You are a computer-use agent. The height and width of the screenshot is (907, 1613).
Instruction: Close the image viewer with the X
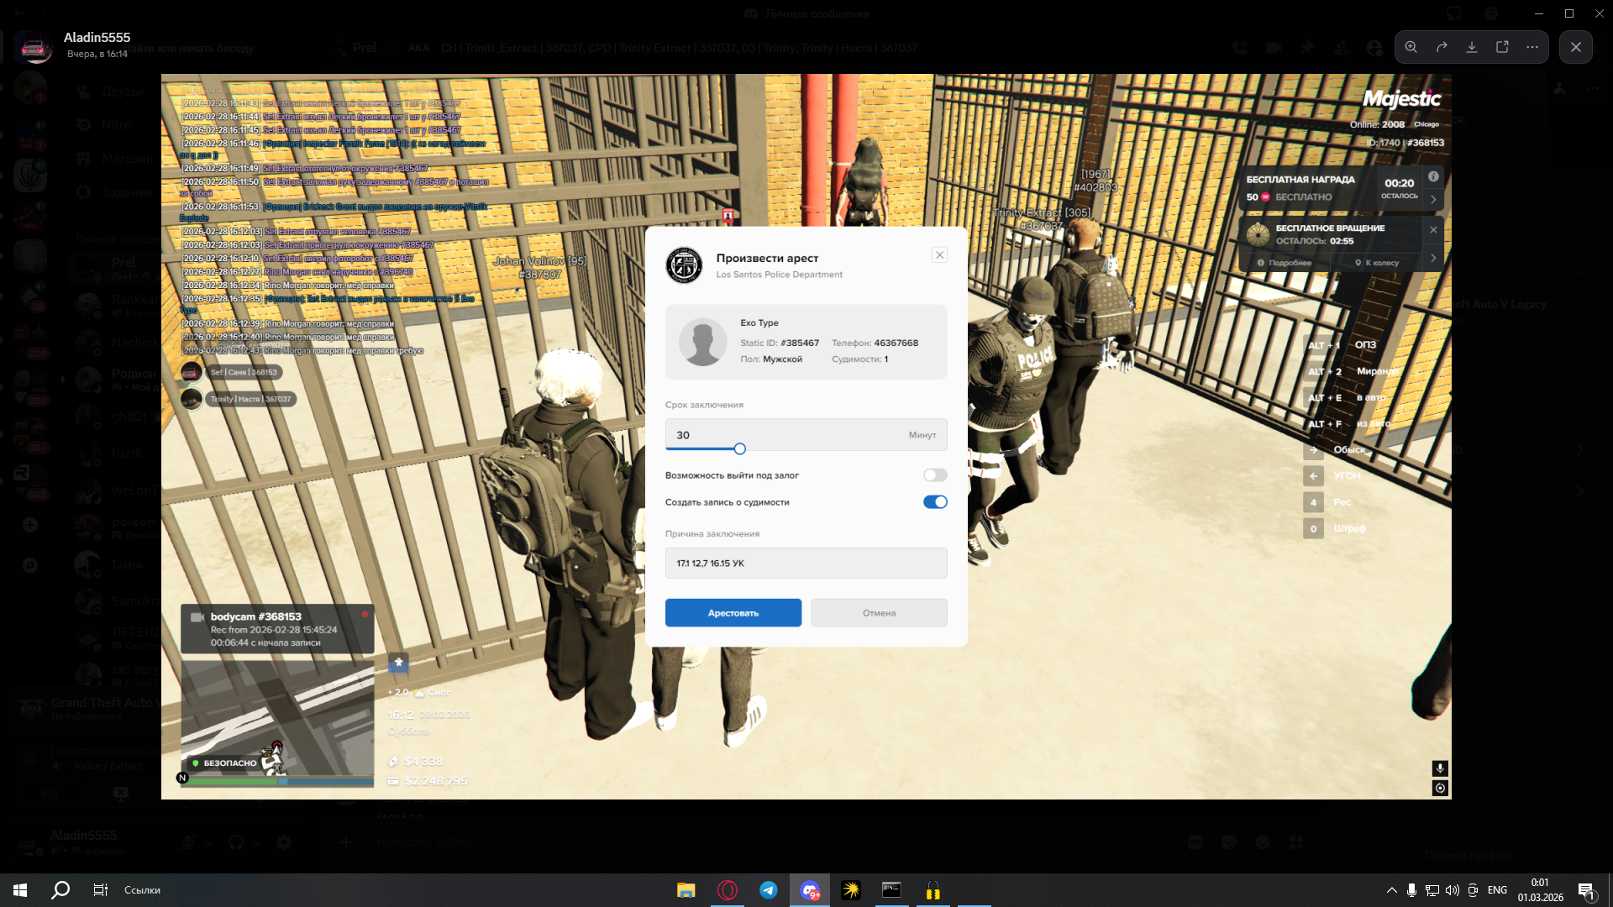point(1576,47)
